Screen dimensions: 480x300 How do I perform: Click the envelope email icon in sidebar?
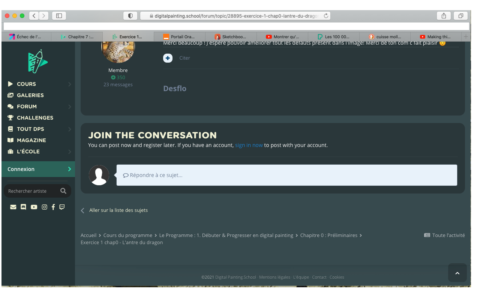tap(13, 207)
